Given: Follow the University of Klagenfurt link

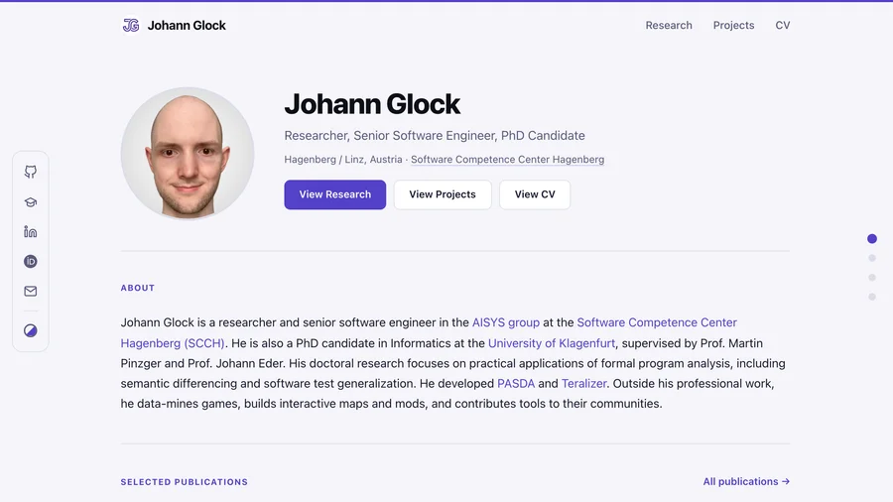Looking at the screenshot, I should coord(552,343).
